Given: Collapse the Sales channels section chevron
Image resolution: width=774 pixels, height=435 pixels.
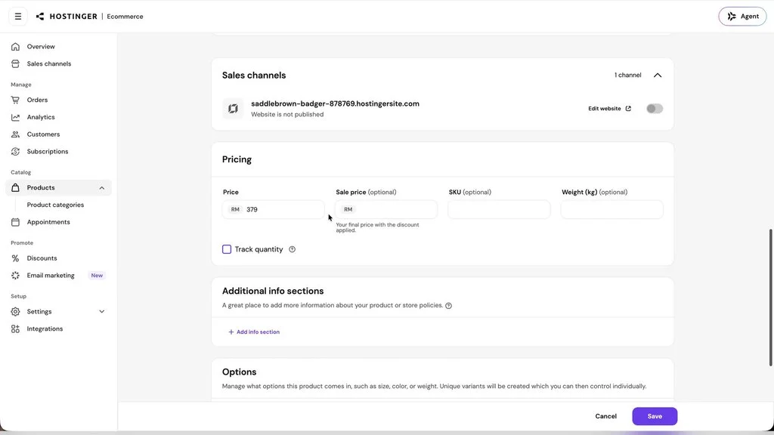Looking at the screenshot, I should coord(658,75).
